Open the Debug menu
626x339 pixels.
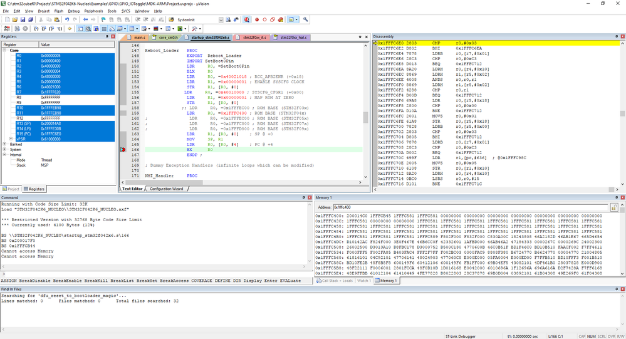click(x=73, y=11)
